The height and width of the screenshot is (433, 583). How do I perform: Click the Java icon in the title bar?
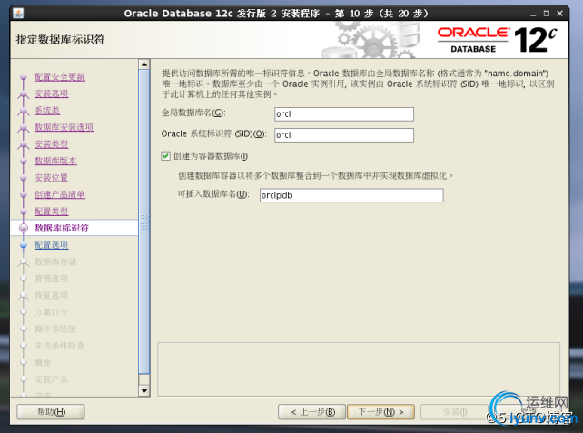[x=18, y=14]
